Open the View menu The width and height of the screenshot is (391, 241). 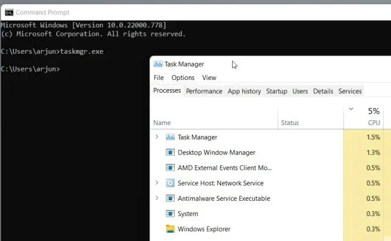click(209, 77)
